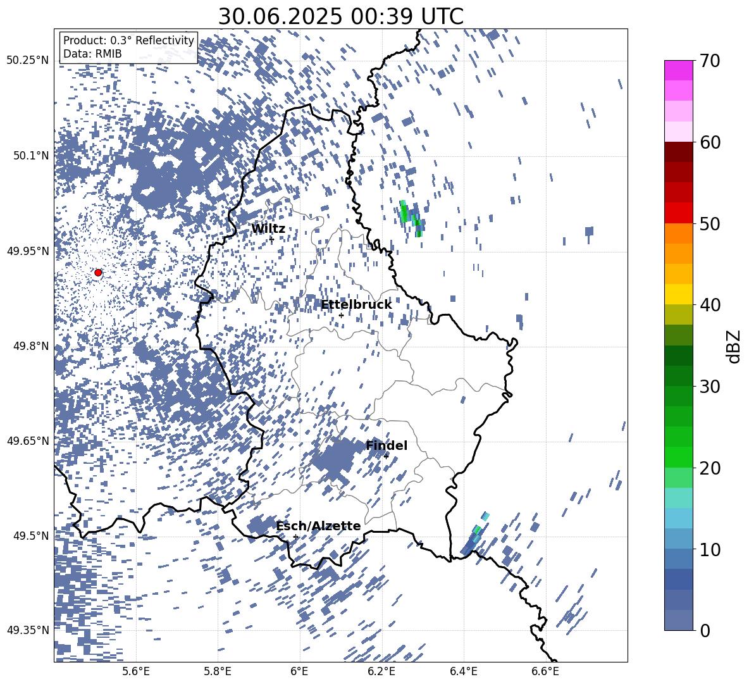The image size is (749, 684).
Task: Click the 10 tick label on colorbar
Action: (710, 550)
